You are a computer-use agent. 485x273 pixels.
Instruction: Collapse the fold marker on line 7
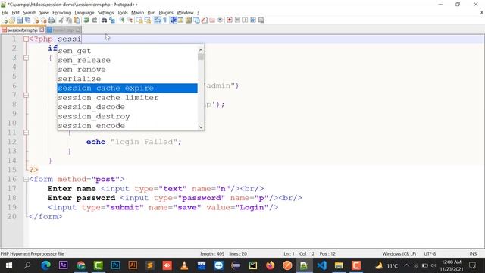click(26, 96)
